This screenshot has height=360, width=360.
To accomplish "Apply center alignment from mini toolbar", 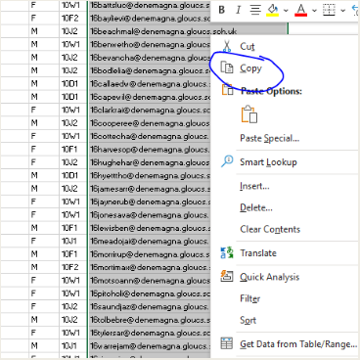I will point(255,10).
